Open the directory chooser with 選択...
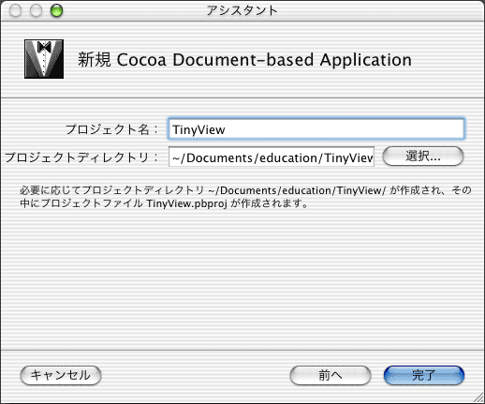 (x=423, y=157)
